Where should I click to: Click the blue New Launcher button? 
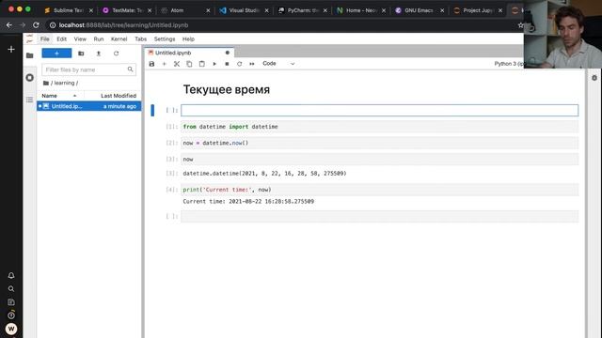click(56, 54)
